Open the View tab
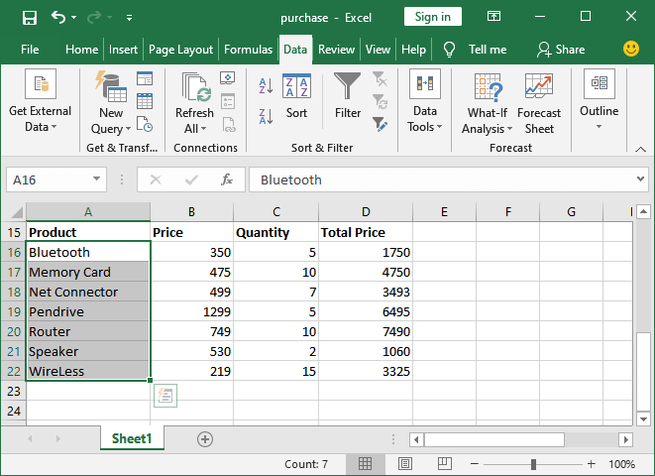This screenshot has width=655, height=476. [378, 50]
